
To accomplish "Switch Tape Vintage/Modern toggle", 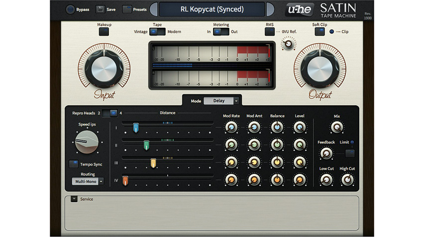I will (x=157, y=32).
